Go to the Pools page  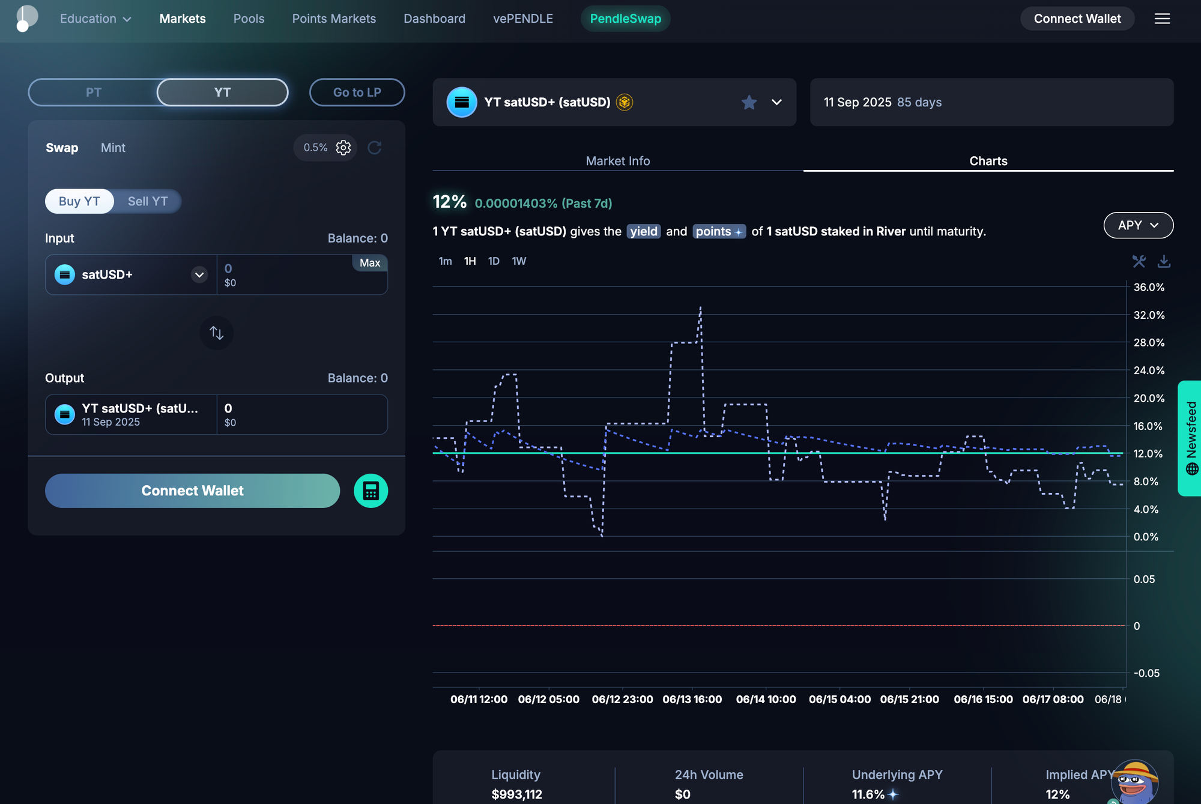pos(249,19)
